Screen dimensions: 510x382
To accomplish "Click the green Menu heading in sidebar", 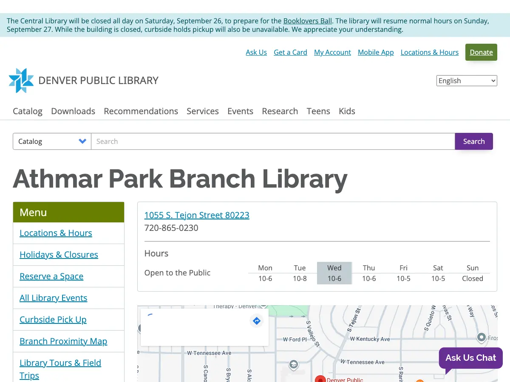I will 68,212.
